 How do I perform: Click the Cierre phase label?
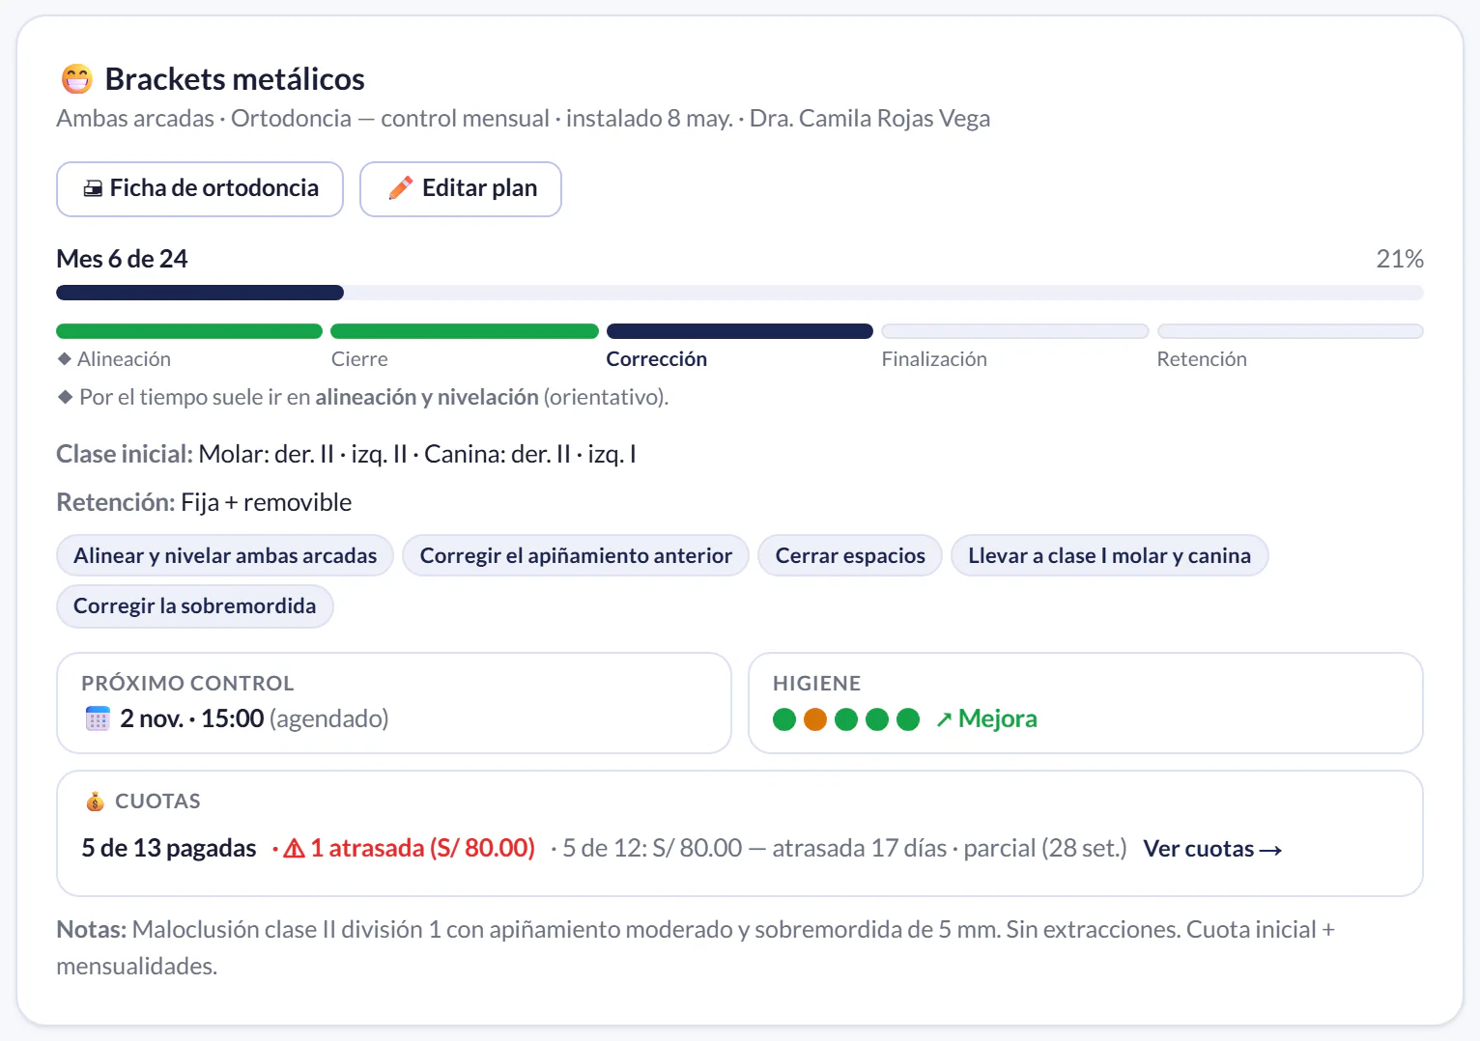[359, 359]
